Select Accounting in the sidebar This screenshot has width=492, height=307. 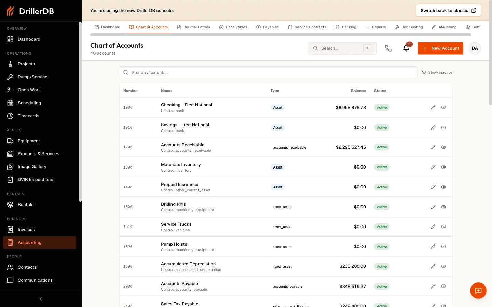39,243
